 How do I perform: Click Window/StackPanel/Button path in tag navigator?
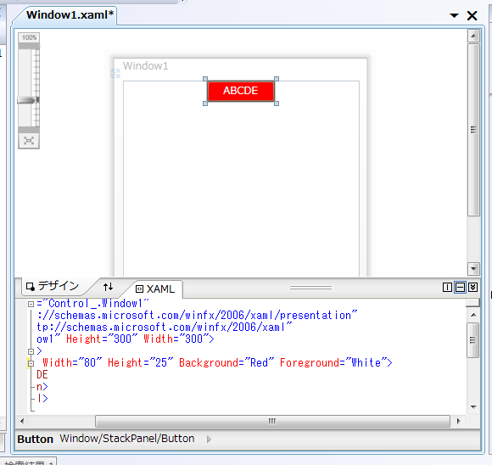click(x=127, y=439)
